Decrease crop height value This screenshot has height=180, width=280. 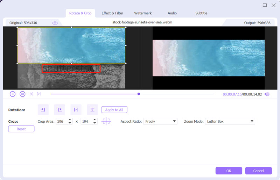click(94, 123)
